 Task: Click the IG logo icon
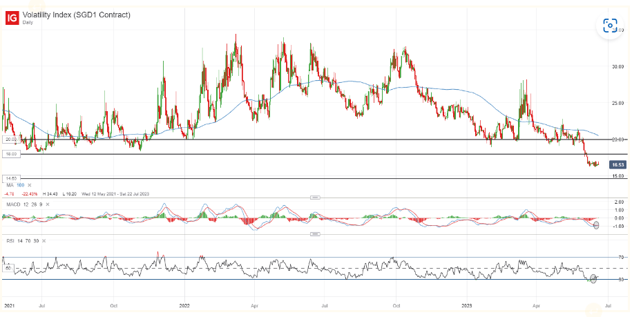[x=12, y=18]
